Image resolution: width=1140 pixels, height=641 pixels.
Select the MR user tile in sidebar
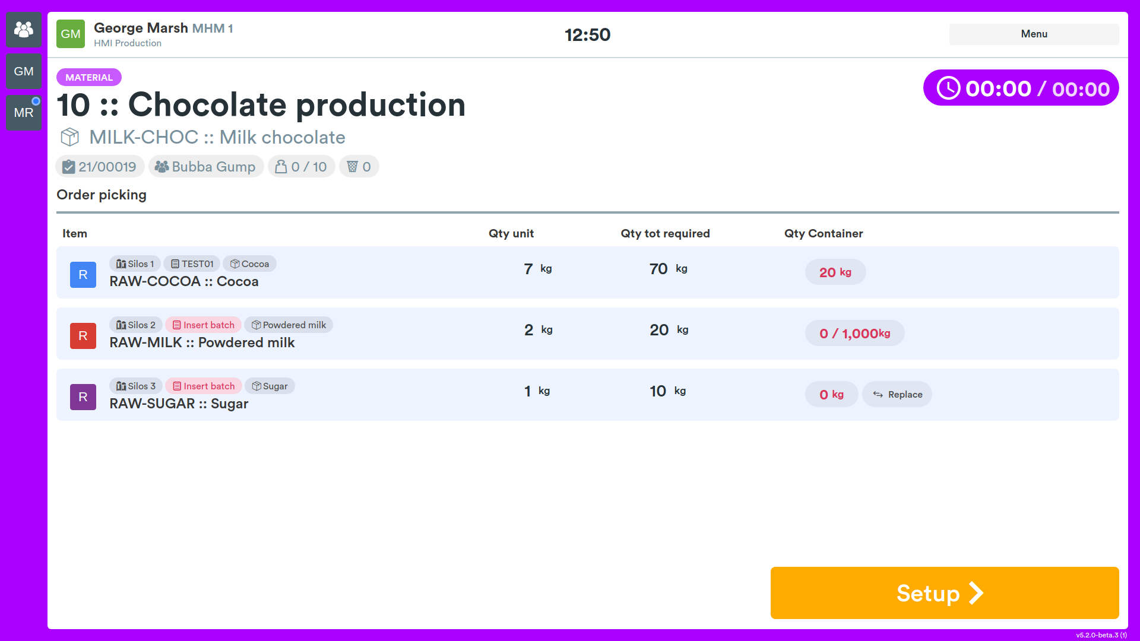coord(24,113)
